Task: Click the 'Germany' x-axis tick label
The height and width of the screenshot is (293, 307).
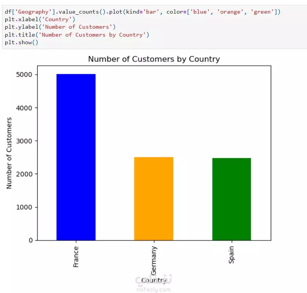Action: (x=154, y=261)
